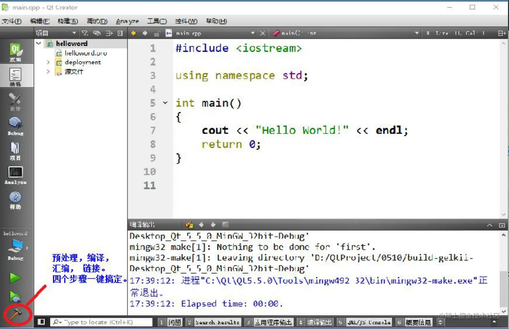Screen dimensions: 509x329
Task: Go to previous item in compile output
Action: pos(201,224)
